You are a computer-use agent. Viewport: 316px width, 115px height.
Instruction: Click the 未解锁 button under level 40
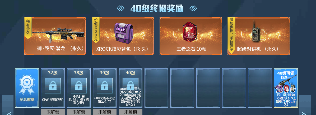pyautogui.click(x=131, y=112)
